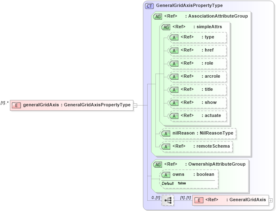Viewport: 276px width, 211px height.
Task: Select the remoteSchema attribute name
Action: tap(213, 146)
